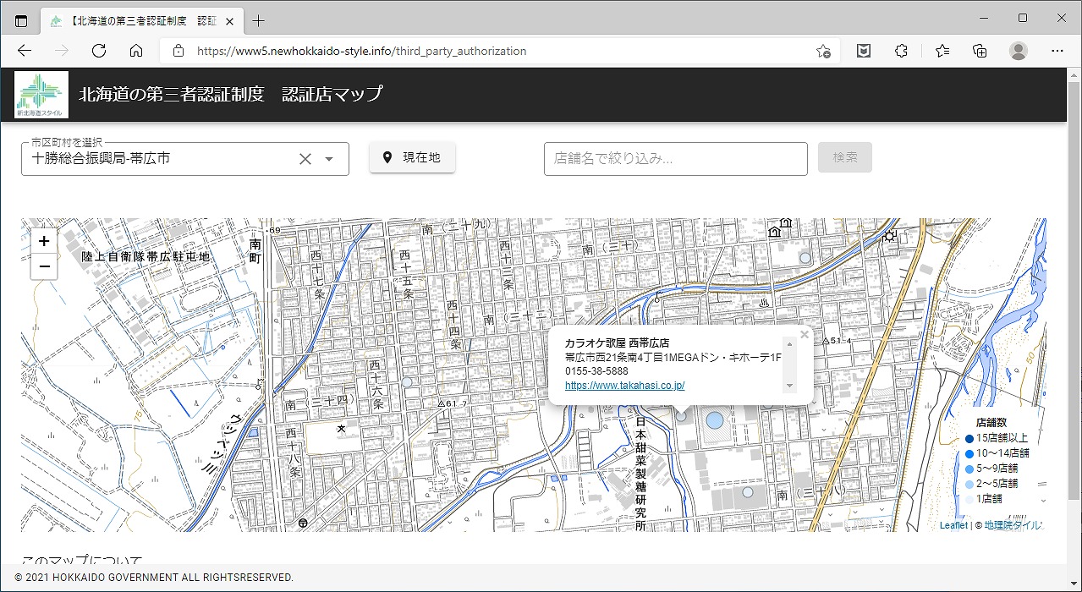Clear the selected municipality
1082x592 pixels.
tap(305, 159)
